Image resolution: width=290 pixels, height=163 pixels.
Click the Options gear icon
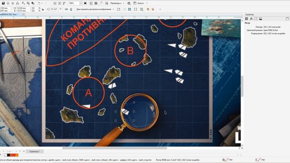coord(129,3)
